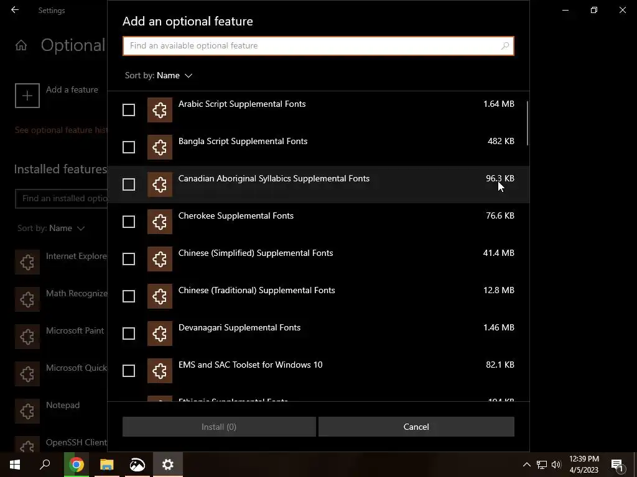Click the search magnifier in feature search box

(x=505, y=46)
